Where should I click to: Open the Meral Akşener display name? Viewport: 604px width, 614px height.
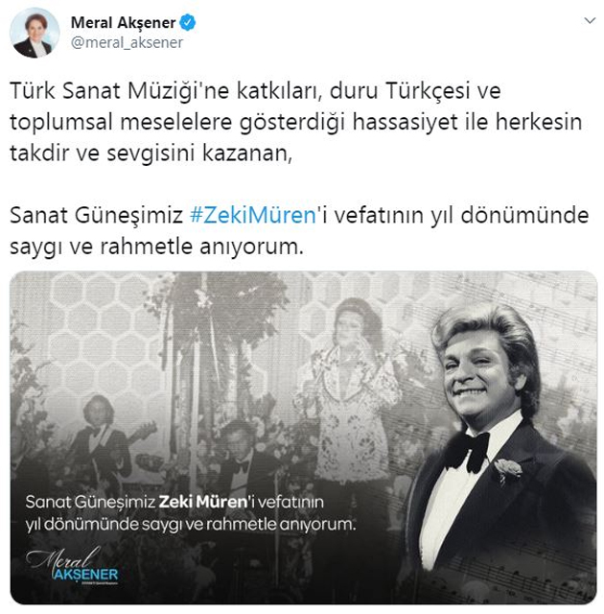(123, 23)
